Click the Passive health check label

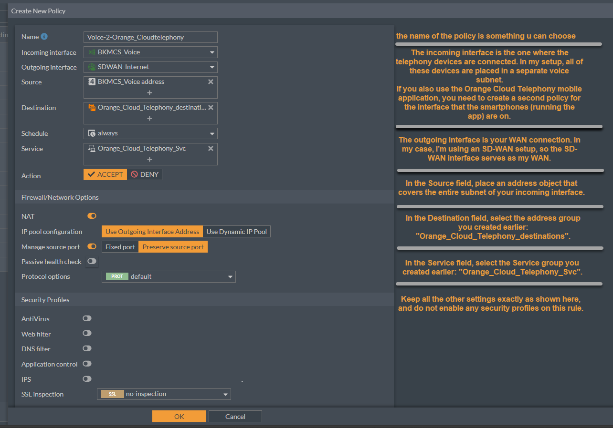coord(52,262)
